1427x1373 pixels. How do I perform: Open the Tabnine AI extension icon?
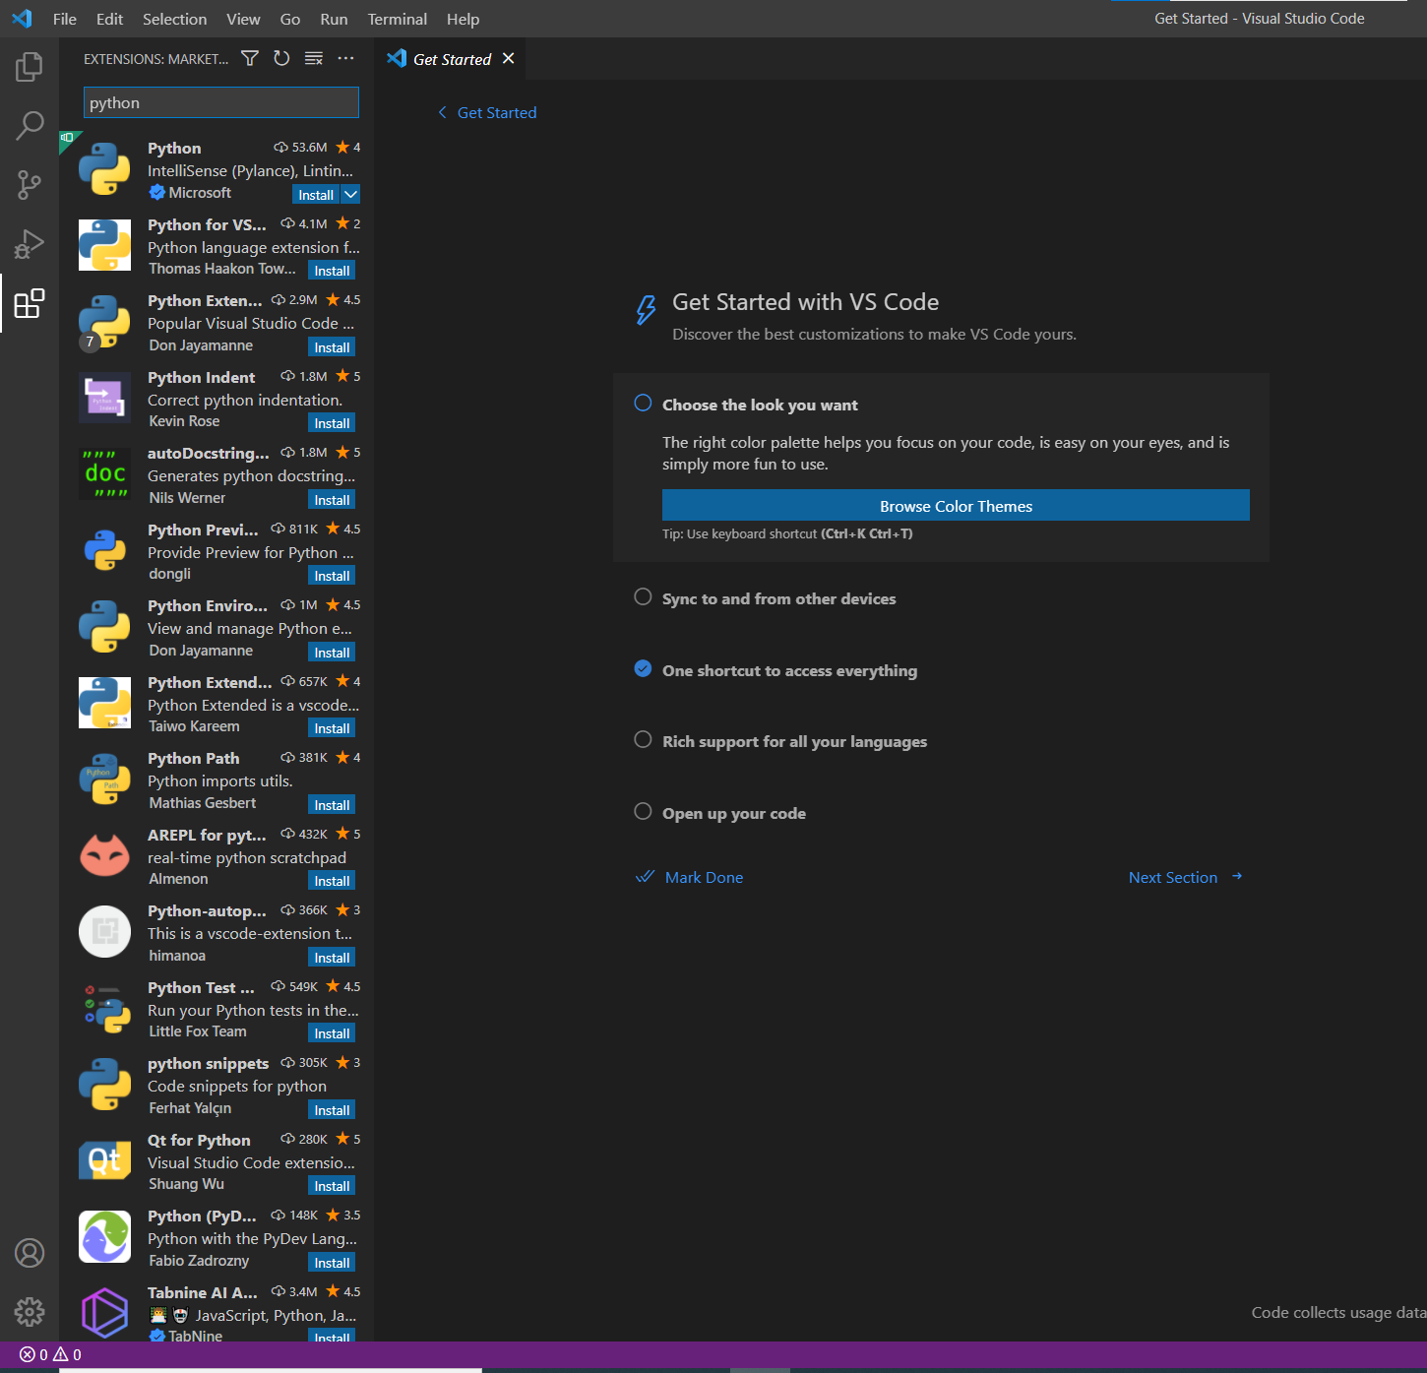[104, 1313]
